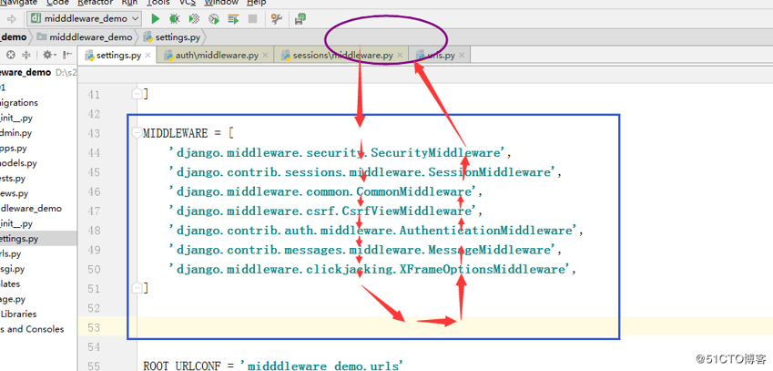Select urls.py in project tree
The height and width of the screenshot is (371, 773).
[x=10, y=254]
